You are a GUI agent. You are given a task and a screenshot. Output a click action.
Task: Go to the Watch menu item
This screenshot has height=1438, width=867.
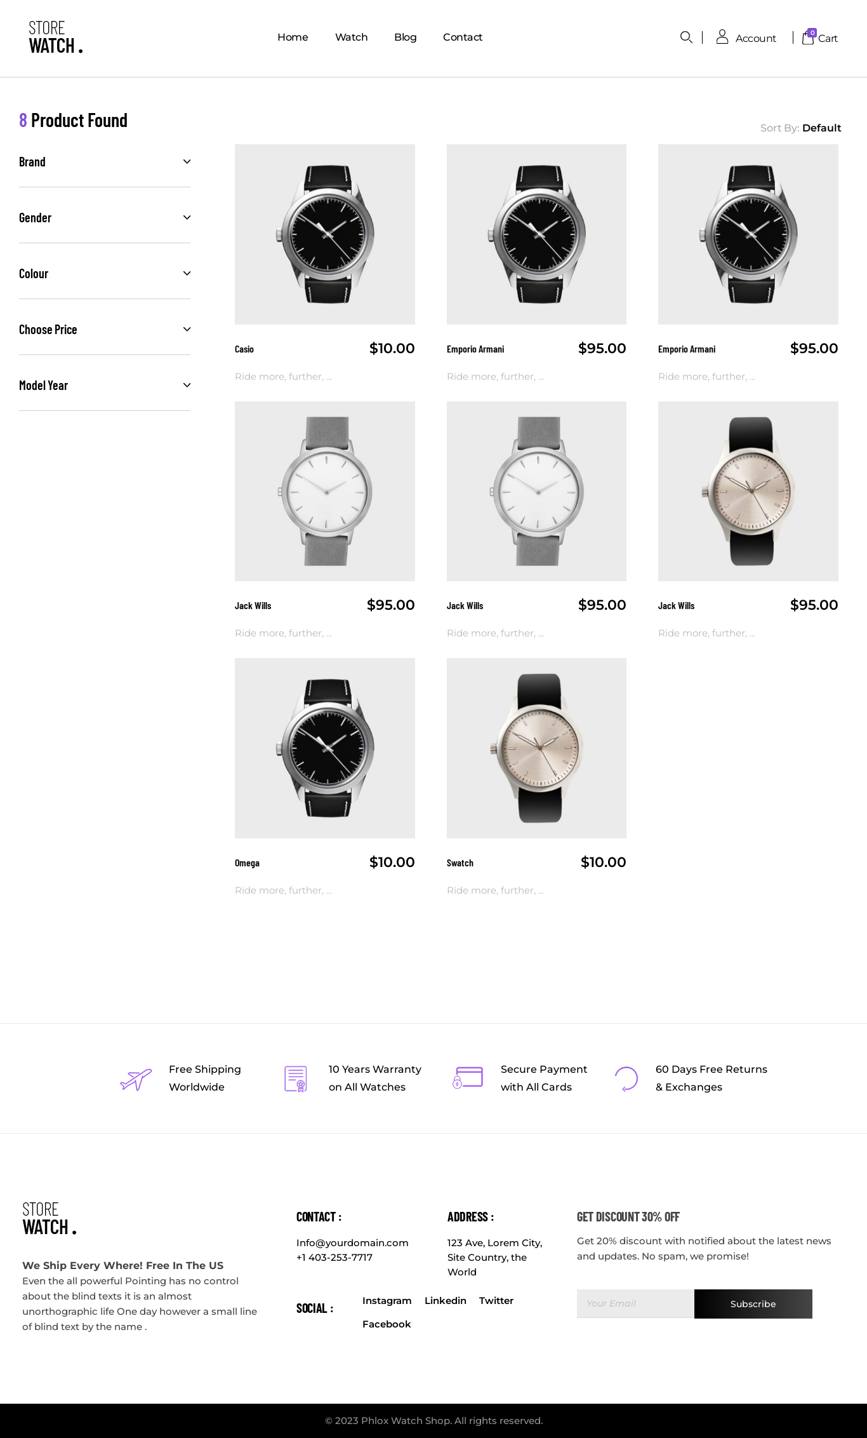tap(351, 37)
